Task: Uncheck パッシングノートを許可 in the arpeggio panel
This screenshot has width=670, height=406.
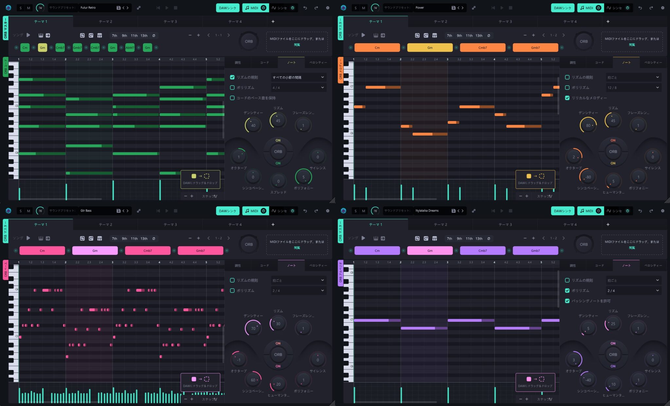Action: 567,301
